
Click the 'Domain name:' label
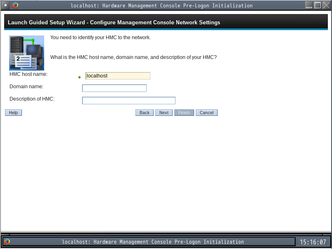pyautogui.click(x=26, y=87)
